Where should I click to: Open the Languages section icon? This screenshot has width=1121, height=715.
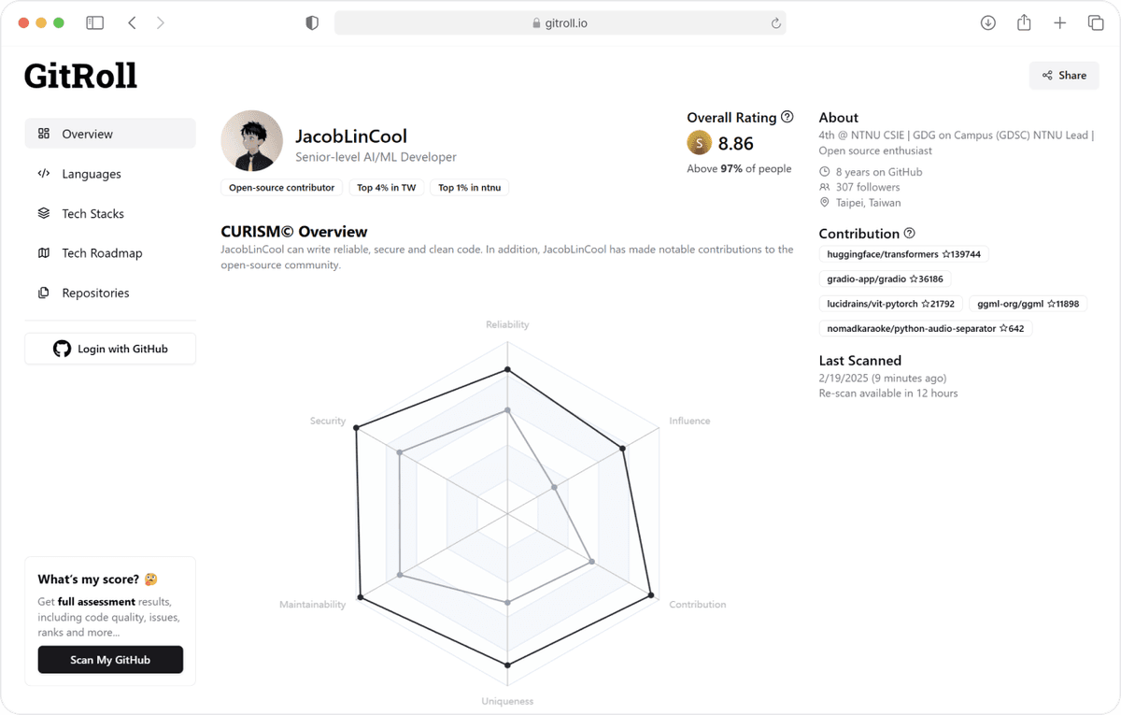click(x=43, y=173)
